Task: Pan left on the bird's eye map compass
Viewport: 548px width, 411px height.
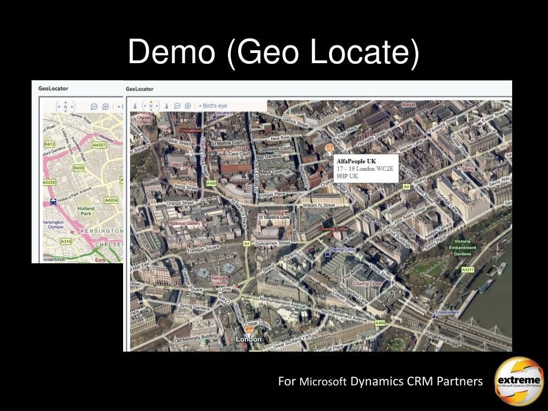Action: 144,106
